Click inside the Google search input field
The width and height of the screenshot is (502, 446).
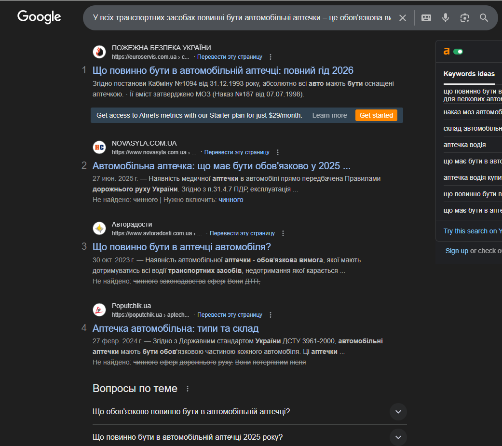click(x=242, y=18)
